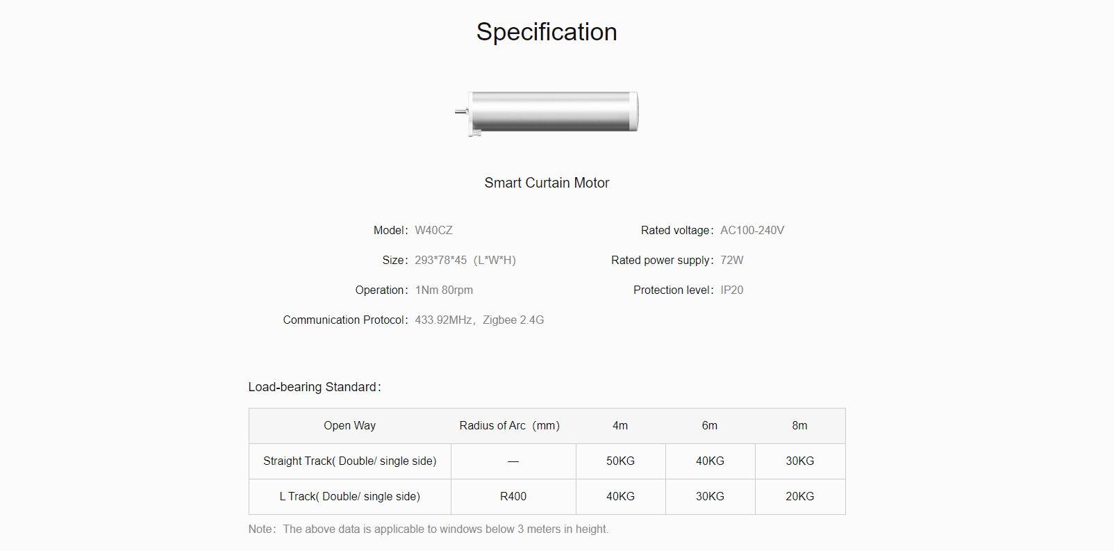Select the 50KG cell under 4m

621,461
